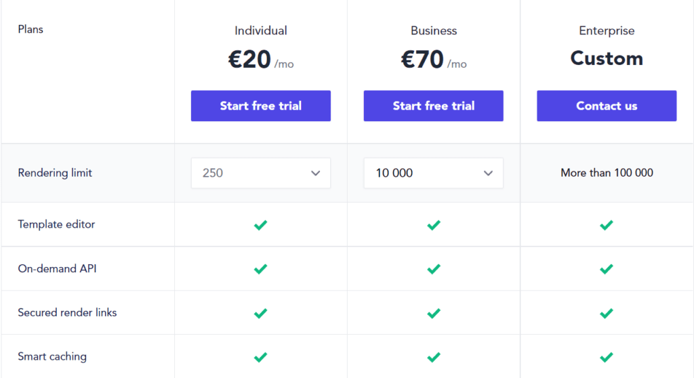Click Individual plan Smart caching checkmark

(260, 357)
